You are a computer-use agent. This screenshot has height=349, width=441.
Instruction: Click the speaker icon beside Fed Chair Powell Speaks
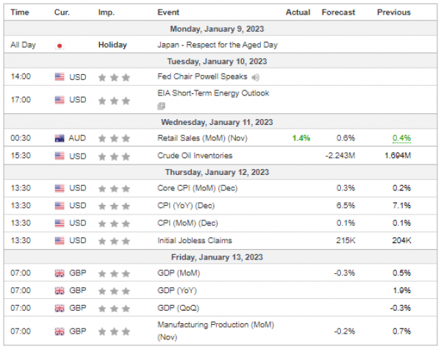[255, 76]
